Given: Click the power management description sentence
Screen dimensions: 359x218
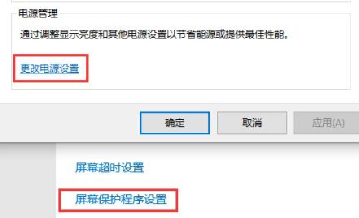Looking at the screenshot, I should tap(154, 35).
